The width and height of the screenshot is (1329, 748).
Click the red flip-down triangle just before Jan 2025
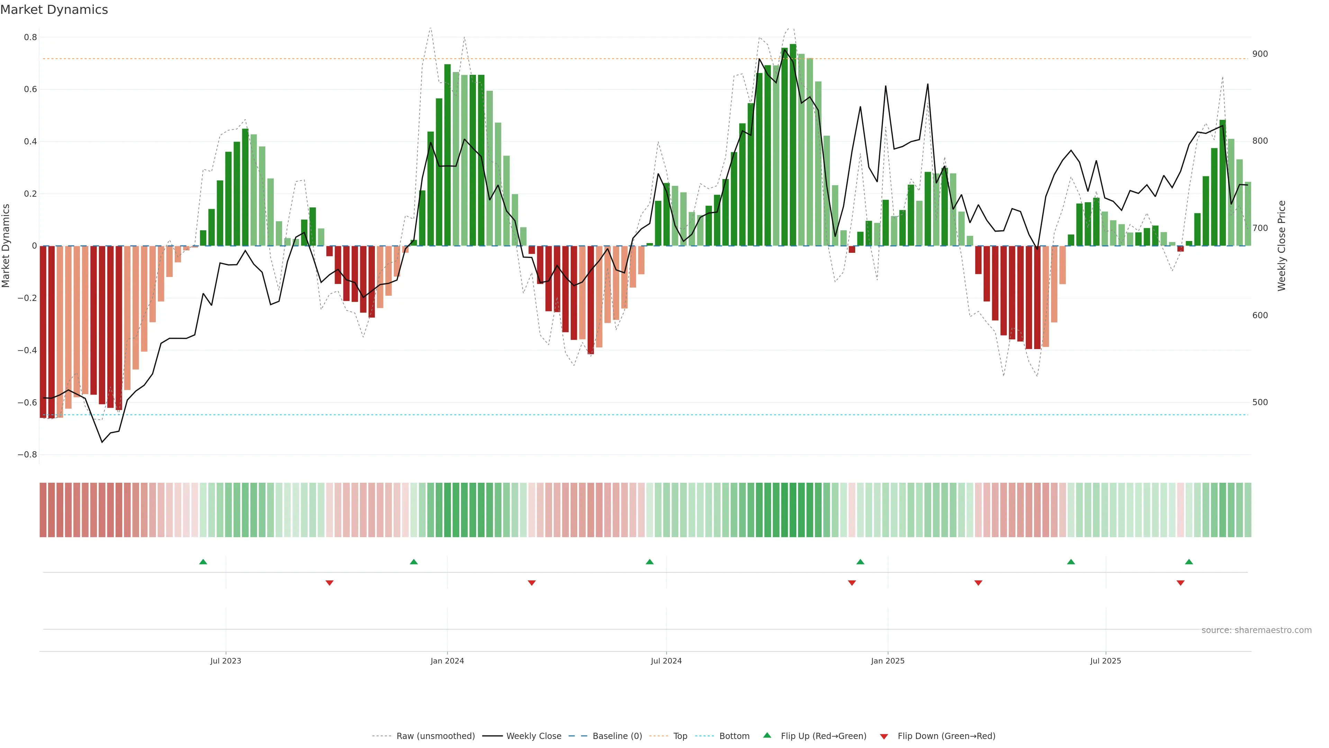point(852,583)
